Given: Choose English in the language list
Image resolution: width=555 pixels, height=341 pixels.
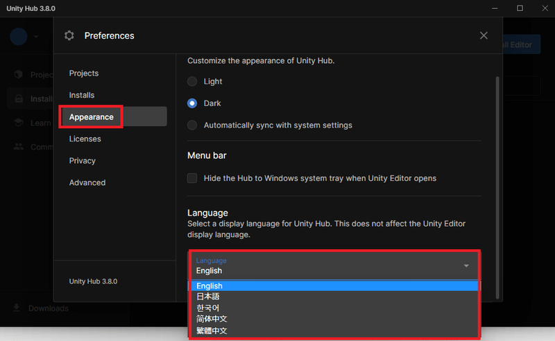Looking at the screenshot, I should point(334,286).
